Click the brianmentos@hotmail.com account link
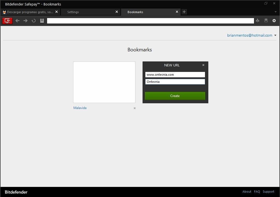Viewport: 280px width, 197px height. click(x=250, y=35)
